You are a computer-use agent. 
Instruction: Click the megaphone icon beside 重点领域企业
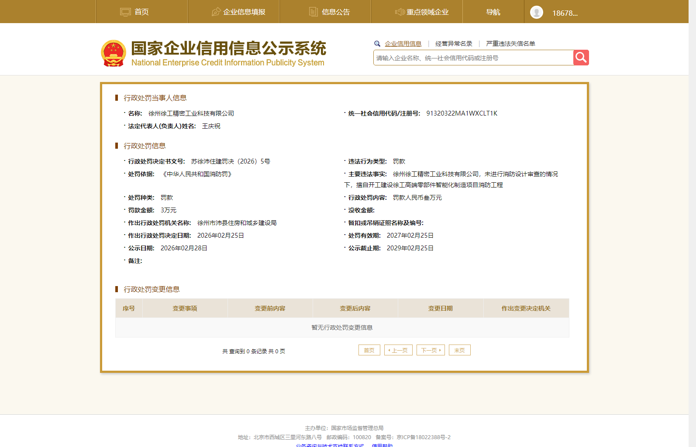(400, 12)
